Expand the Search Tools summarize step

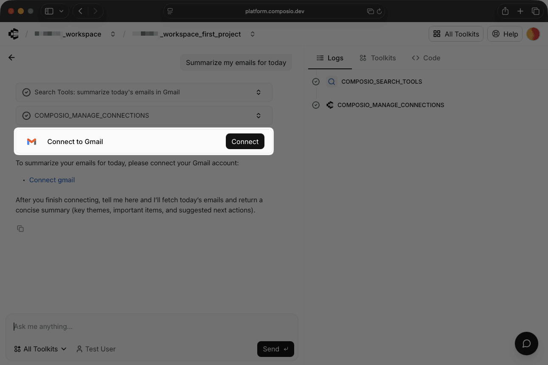click(259, 92)
